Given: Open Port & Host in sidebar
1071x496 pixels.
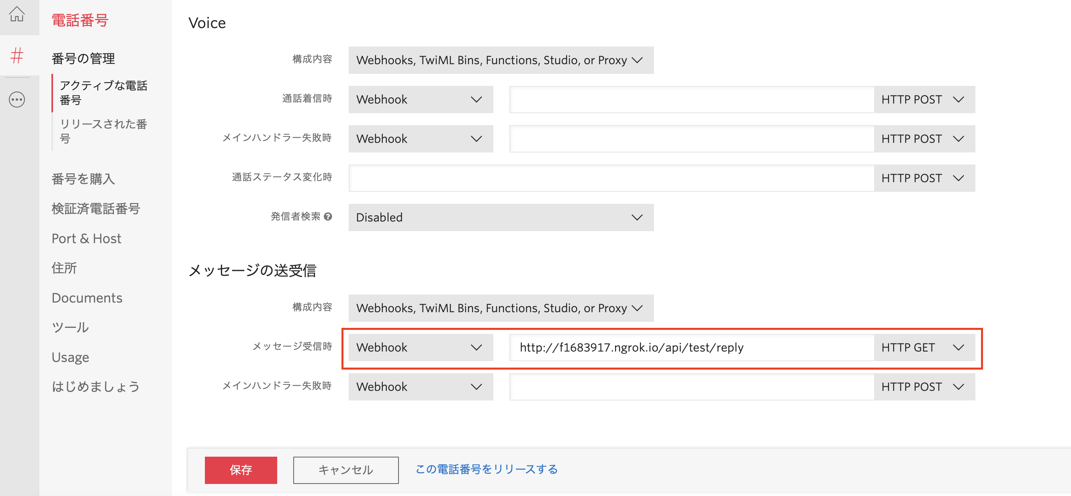Looking at the screenshot, I should [x=86, y=238].
